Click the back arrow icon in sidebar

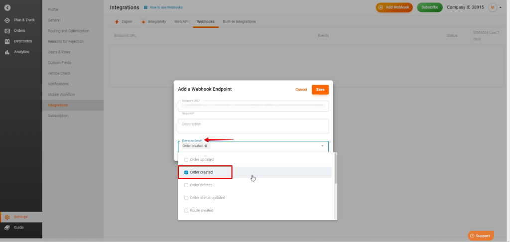pos(7,7)
